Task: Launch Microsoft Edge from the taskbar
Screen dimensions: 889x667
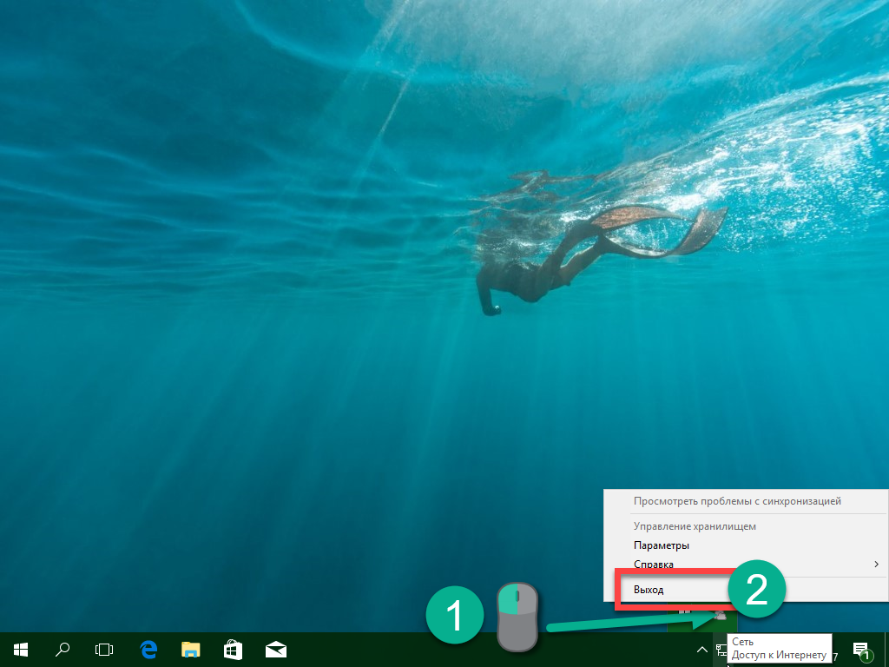Action: pos(148,649)
